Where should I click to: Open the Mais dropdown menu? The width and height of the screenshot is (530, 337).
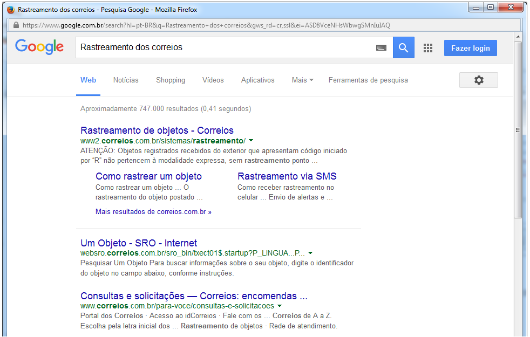click(303, 80)
